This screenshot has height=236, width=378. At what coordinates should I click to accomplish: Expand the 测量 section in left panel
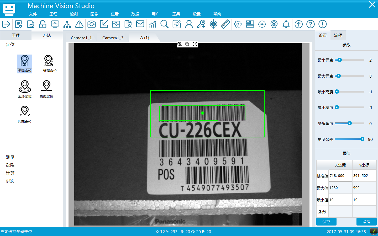pyautogui.click(x=10, y=157)
